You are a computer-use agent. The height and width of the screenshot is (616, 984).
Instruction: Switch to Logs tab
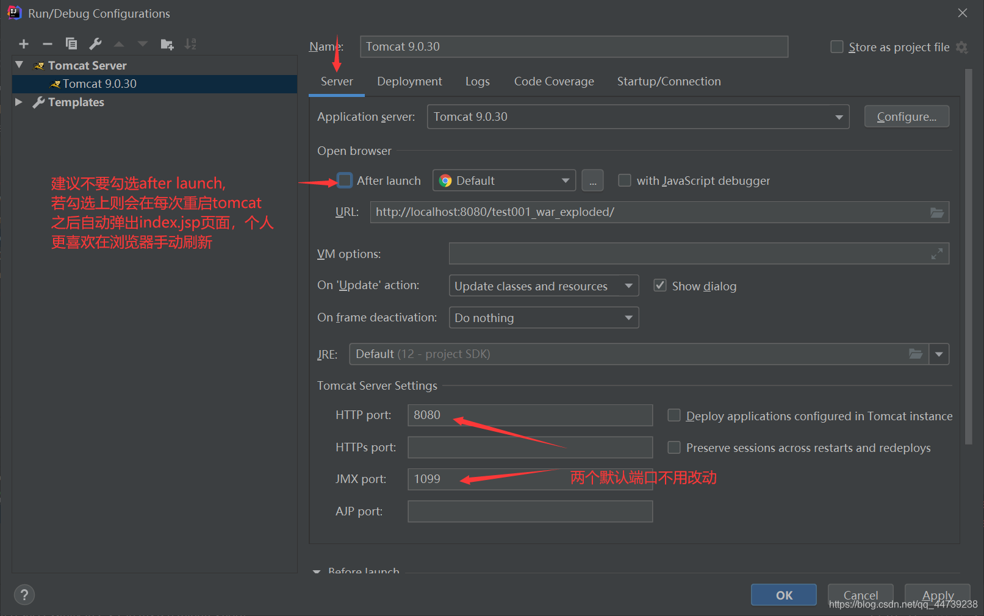coord(478,82)
